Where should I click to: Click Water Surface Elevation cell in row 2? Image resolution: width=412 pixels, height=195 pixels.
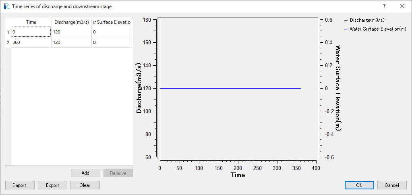[112, 42]
